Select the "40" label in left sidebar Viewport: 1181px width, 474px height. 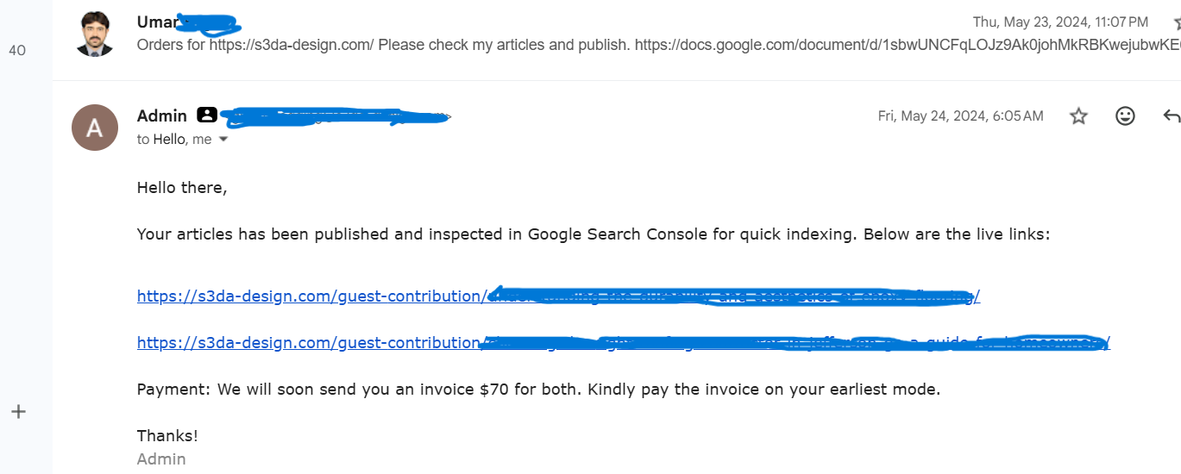click(17, 50)
